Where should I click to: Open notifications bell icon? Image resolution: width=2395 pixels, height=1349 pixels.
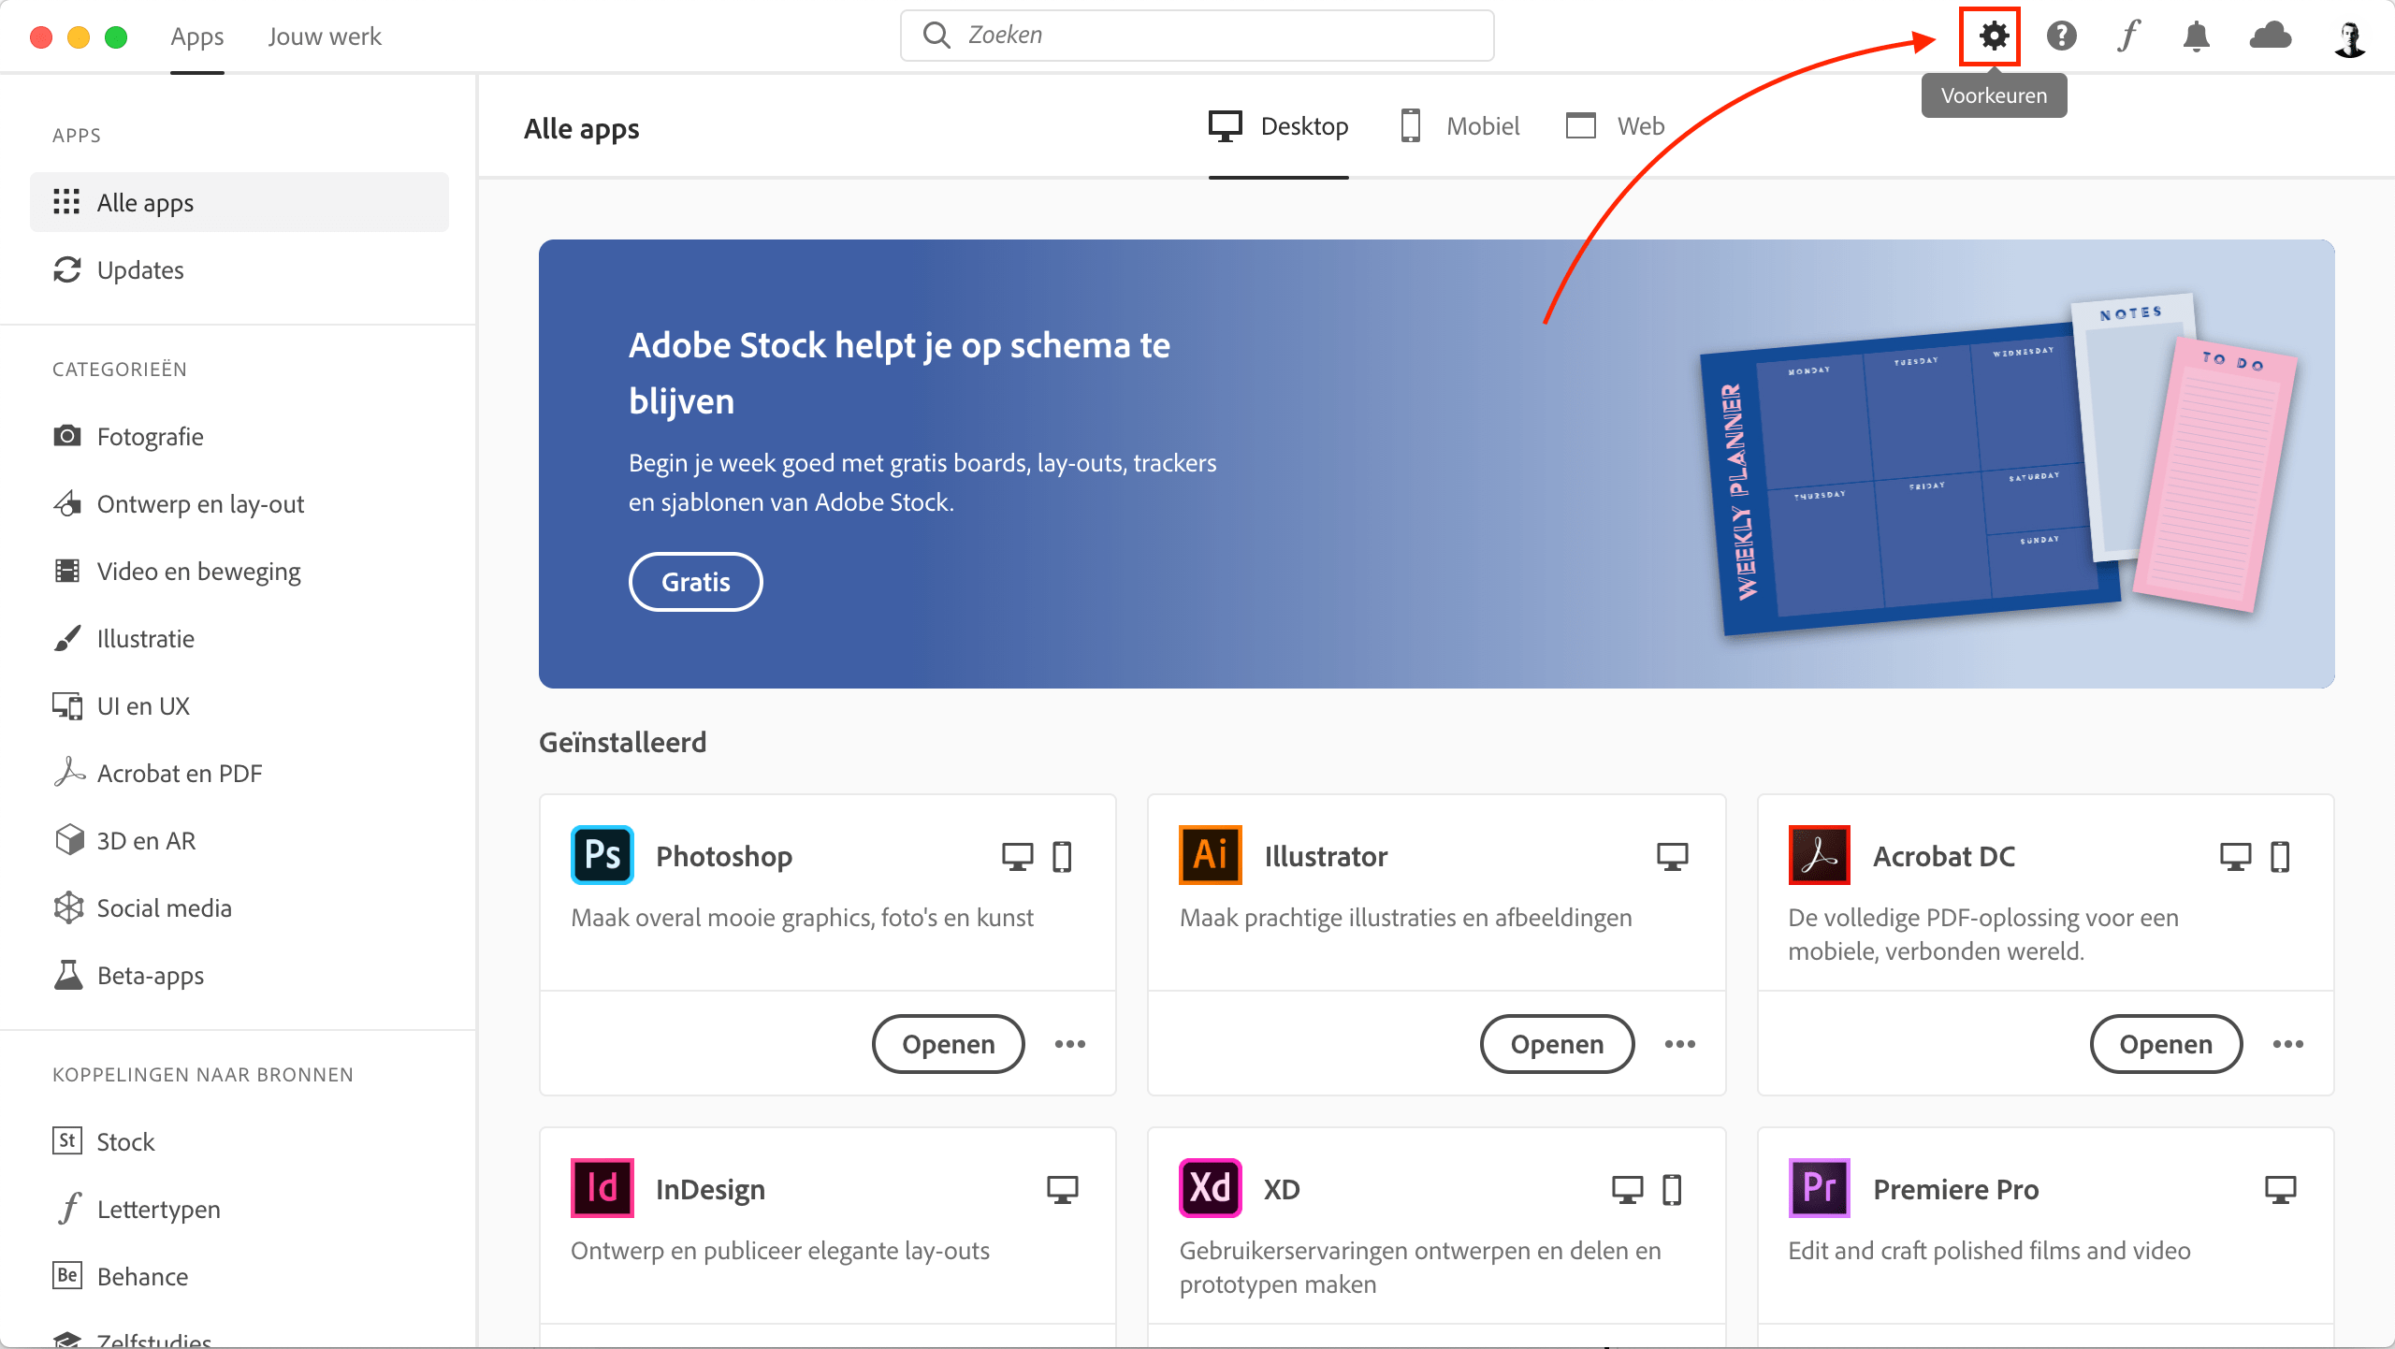coord(2196,36)
